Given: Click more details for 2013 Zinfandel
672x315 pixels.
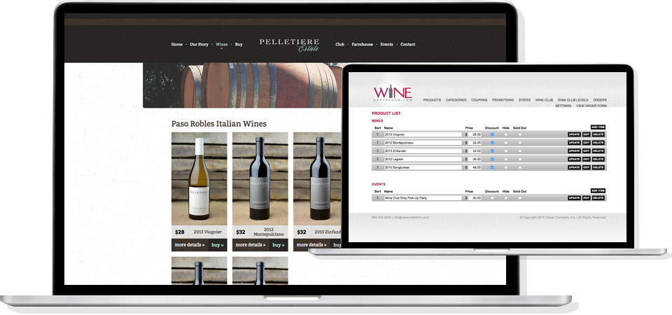Looking at the screenshot, I should point(311,245).
